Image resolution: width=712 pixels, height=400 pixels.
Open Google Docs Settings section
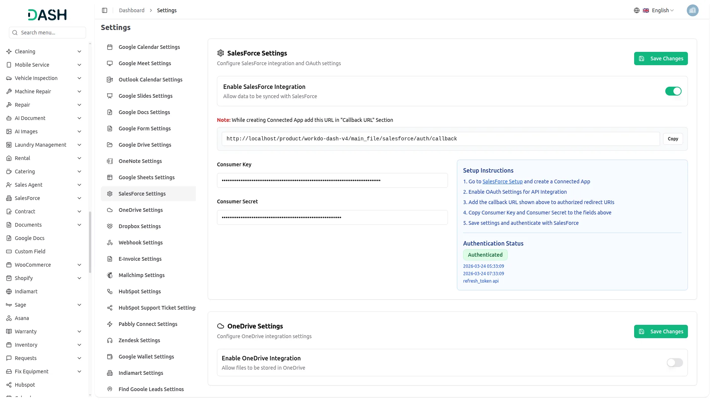pyautogui.click(x=148, y=112)
